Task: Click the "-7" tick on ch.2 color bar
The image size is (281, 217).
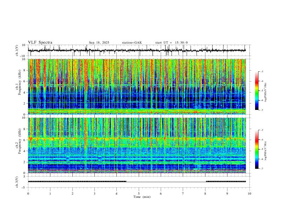Action: point(262,168)
